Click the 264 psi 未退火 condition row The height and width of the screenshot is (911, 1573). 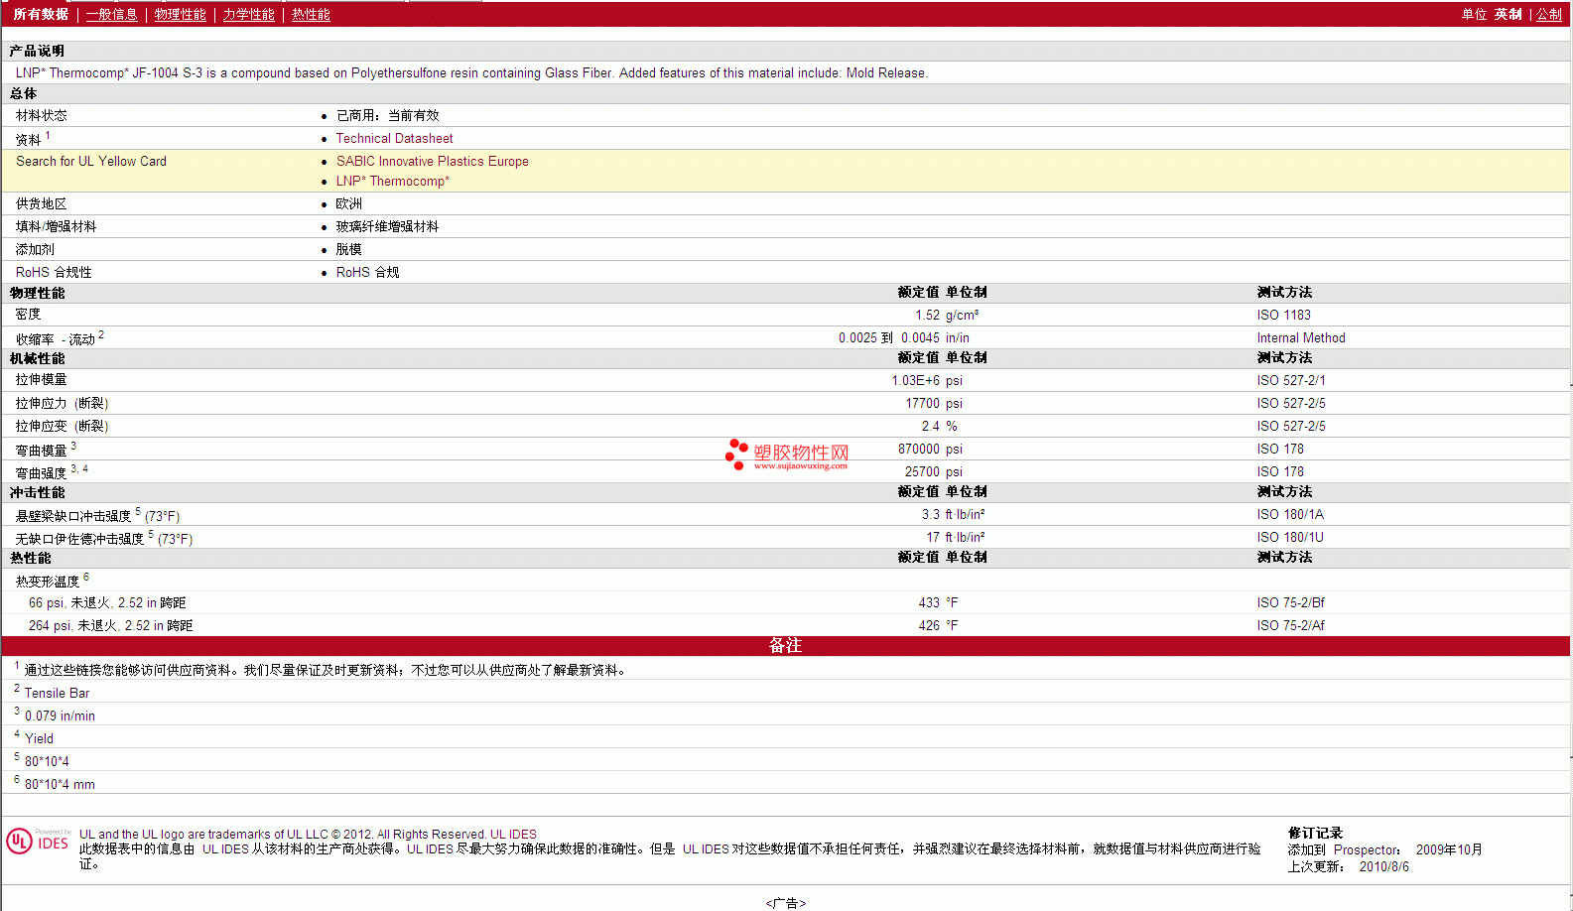[110, 625]
